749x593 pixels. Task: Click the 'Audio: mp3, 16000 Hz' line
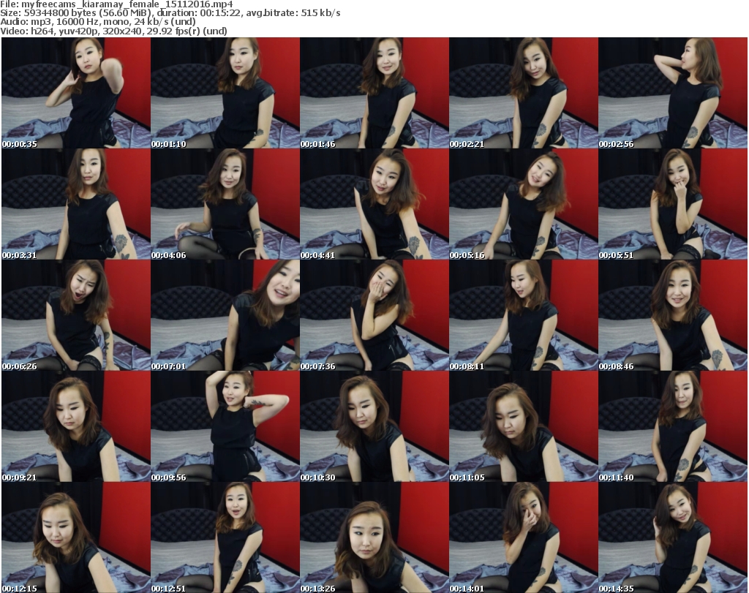[98, 22]
